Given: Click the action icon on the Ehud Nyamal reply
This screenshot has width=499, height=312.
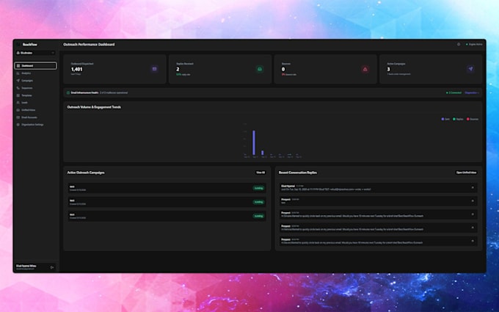Looking at the screenshot, I should tap(473, 188).
